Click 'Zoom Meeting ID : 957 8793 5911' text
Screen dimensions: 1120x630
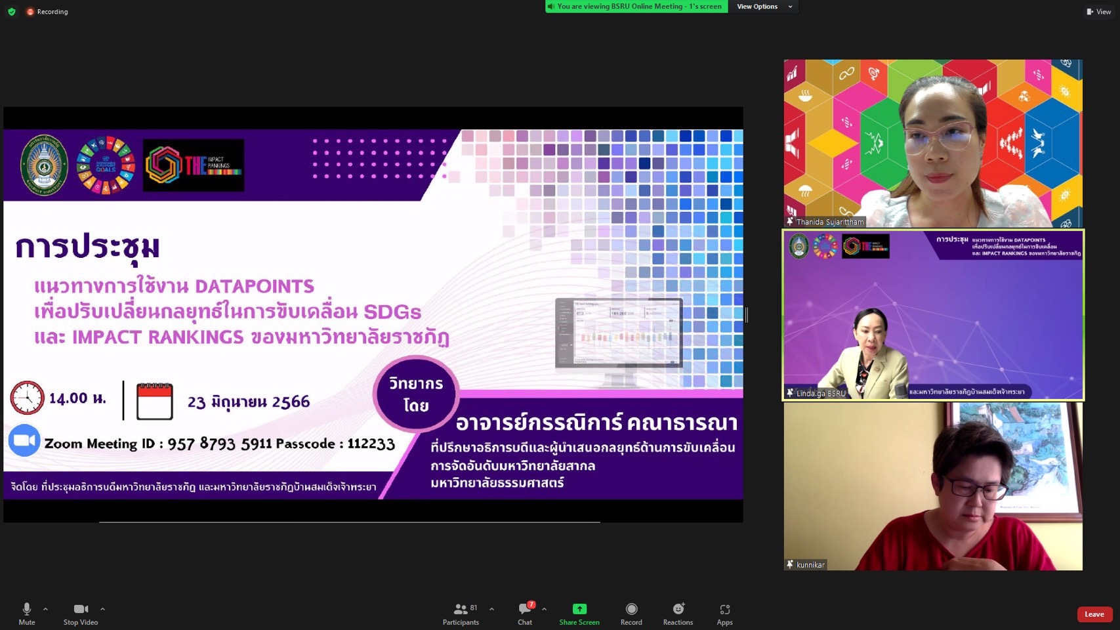158,444
